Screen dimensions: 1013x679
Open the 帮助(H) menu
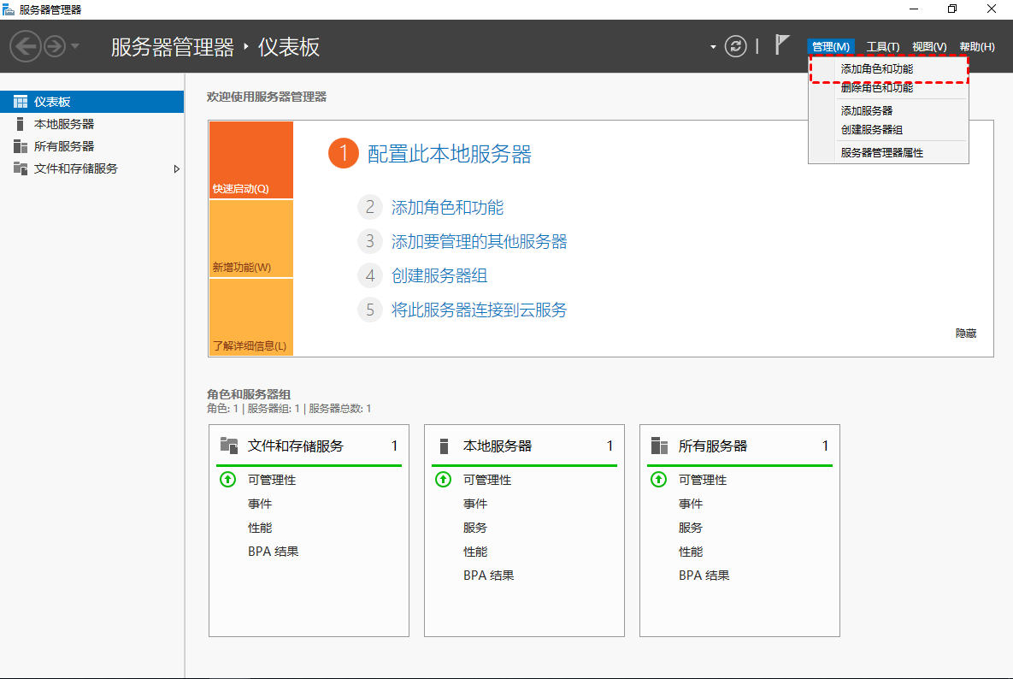[x=977, y=46]
